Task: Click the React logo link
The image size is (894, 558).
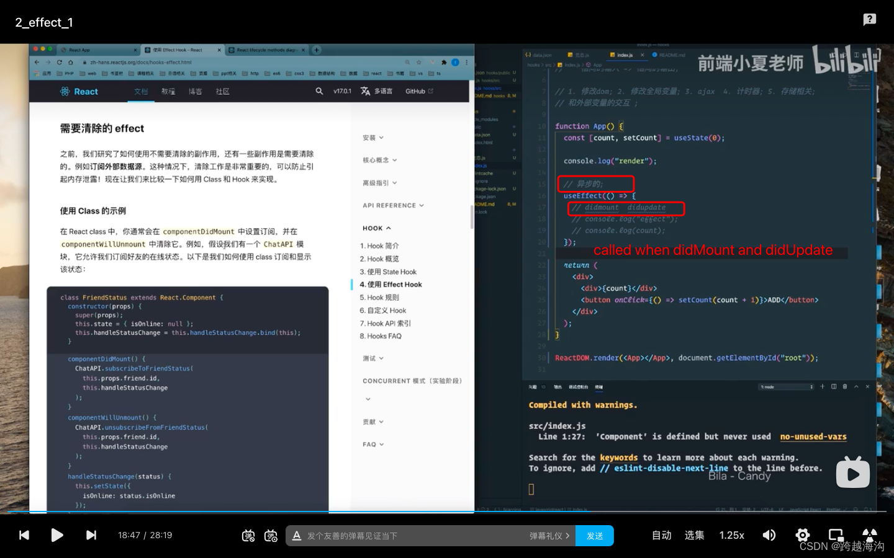Action: (x=79, y=91)
